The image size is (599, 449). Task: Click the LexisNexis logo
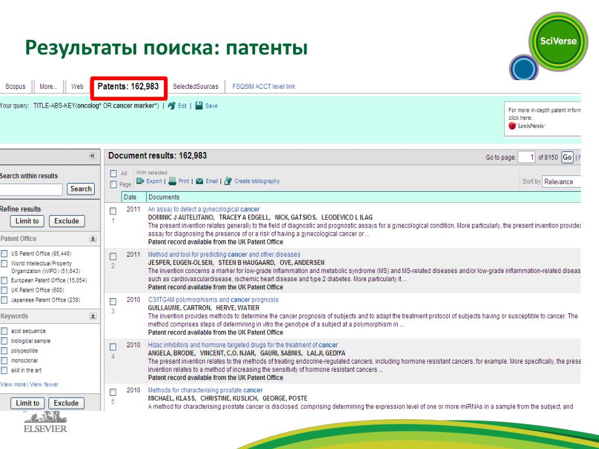pyautogui.click(x=527, y=126)
